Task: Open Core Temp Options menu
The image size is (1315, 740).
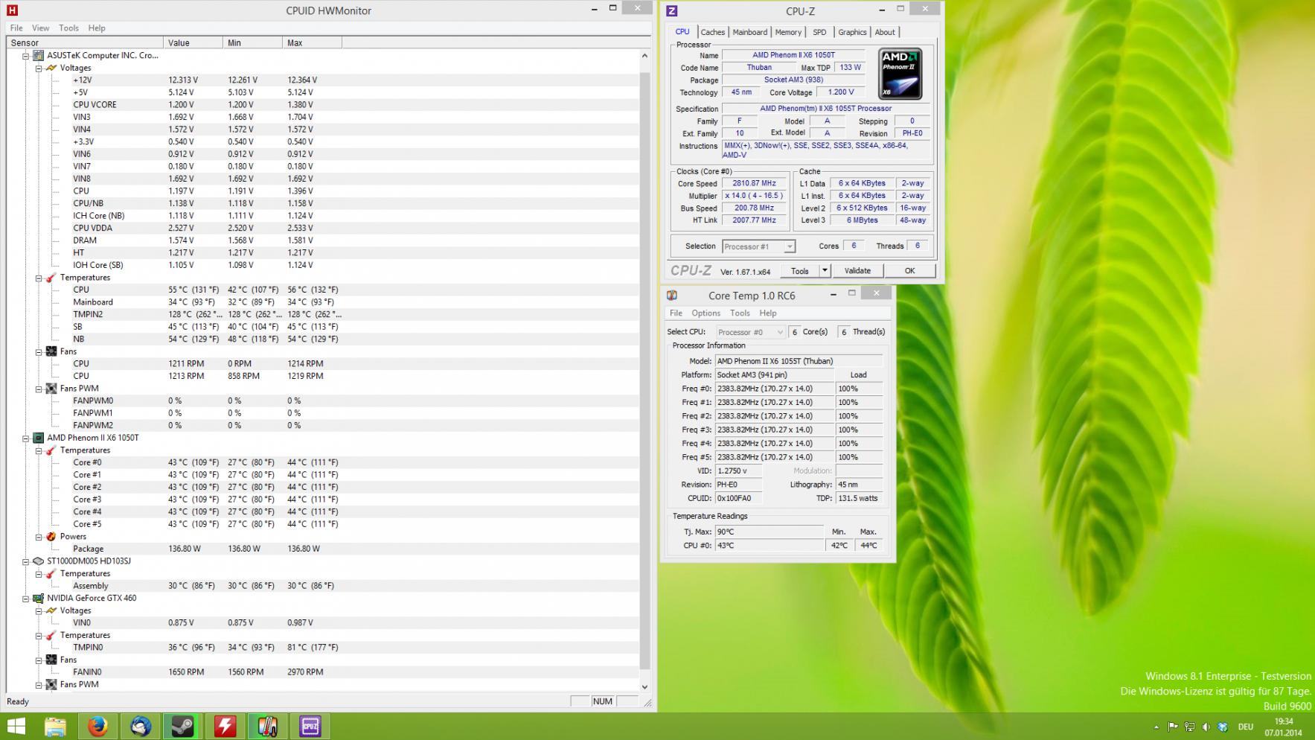Action: (706, 313)
